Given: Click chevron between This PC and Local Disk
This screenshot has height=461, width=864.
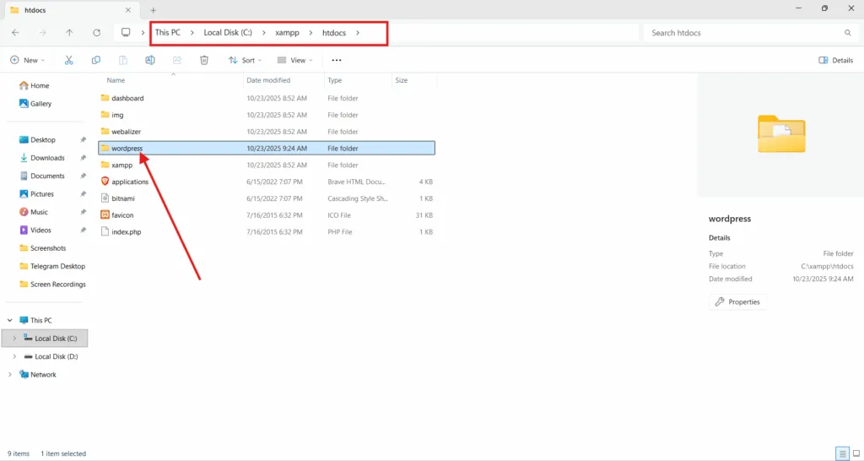Looking at the screenshot, I should click(x=192, y=33).
